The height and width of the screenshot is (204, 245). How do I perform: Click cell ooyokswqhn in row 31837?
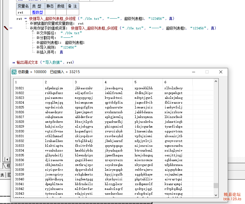click(x=114, y=165)
